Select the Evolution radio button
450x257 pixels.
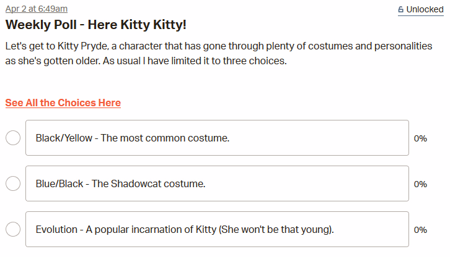pyautogui.click(x=13, y=229)
